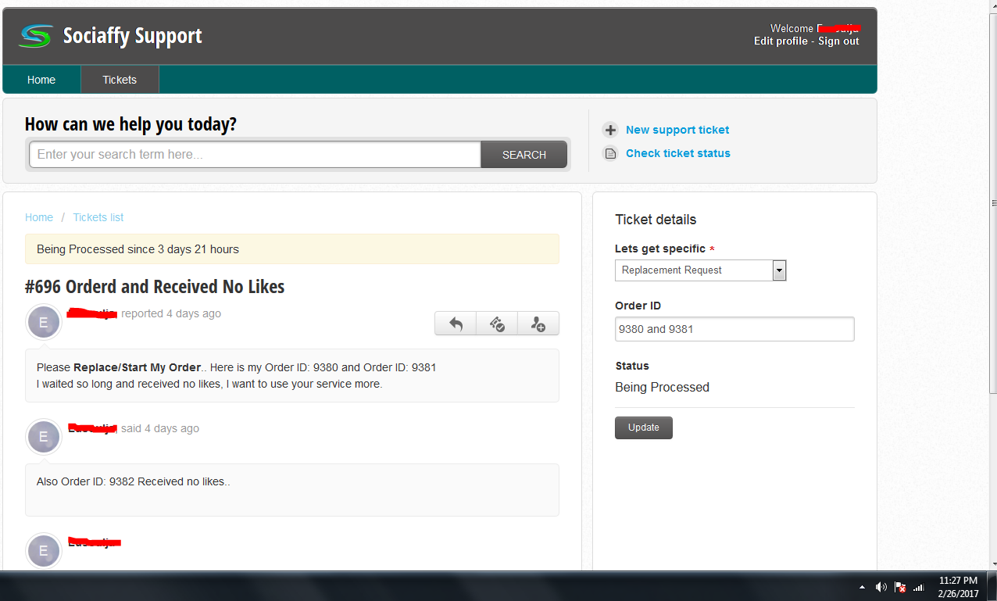Screen dimensions: 997x601
Task: Click the avatar next to 'said 4 days ago'
Action: coord(44,437)
